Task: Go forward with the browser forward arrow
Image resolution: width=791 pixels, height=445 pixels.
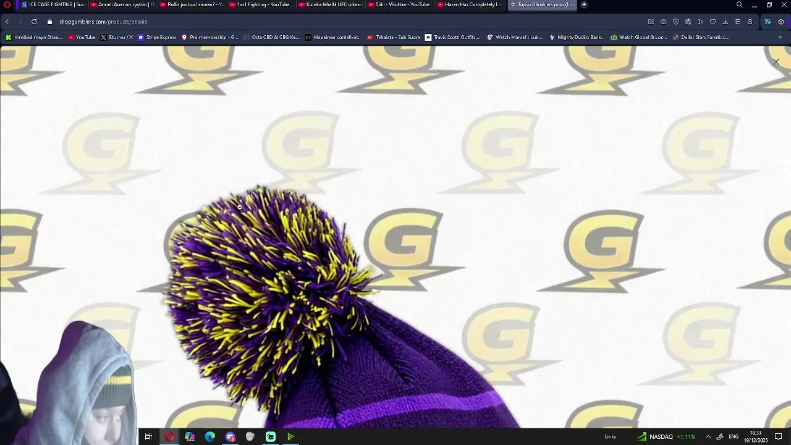Action: pyautogui.click(x=20, y=22)
